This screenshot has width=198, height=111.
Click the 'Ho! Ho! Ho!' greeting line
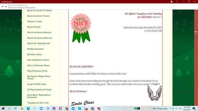point(81,67)
